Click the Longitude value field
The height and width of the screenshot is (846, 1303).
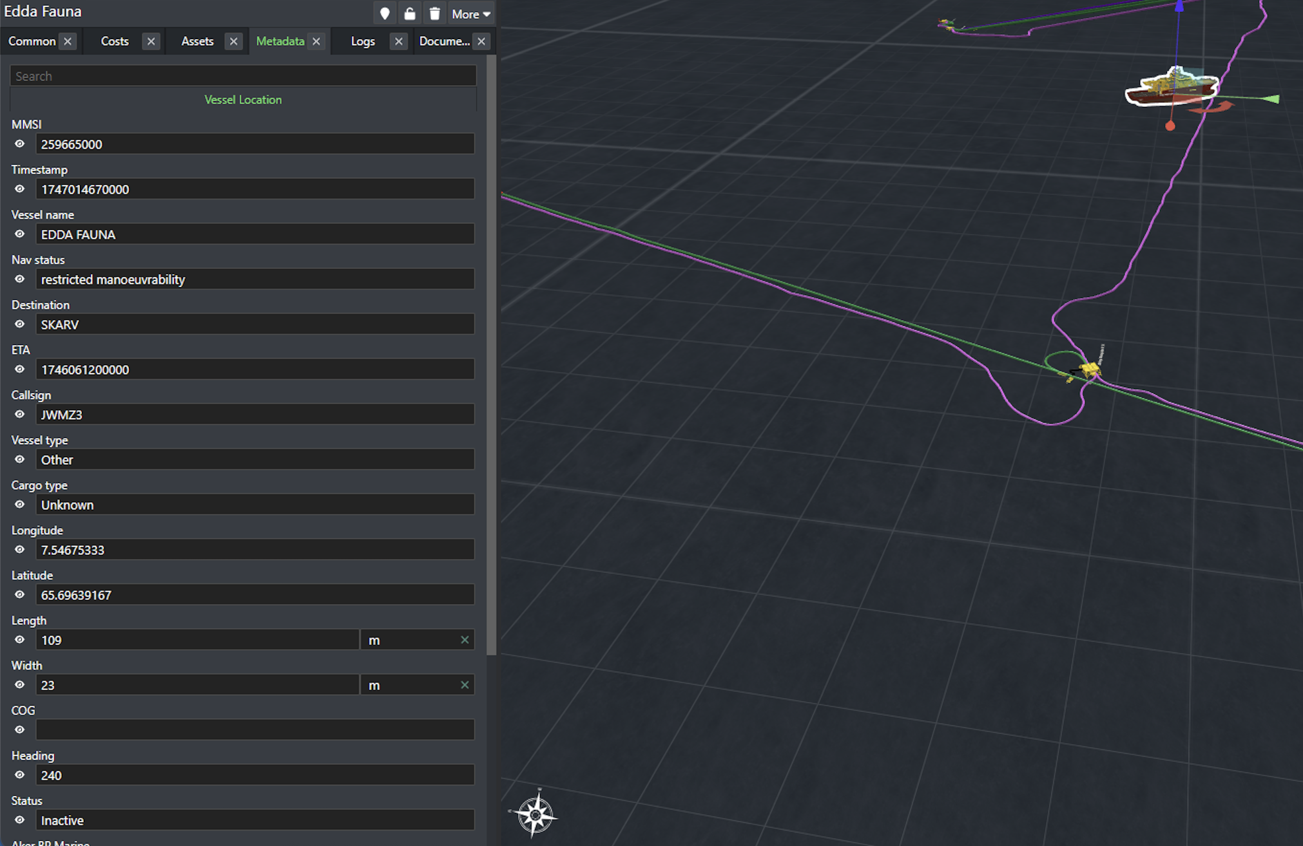click(x=255, y=550)
